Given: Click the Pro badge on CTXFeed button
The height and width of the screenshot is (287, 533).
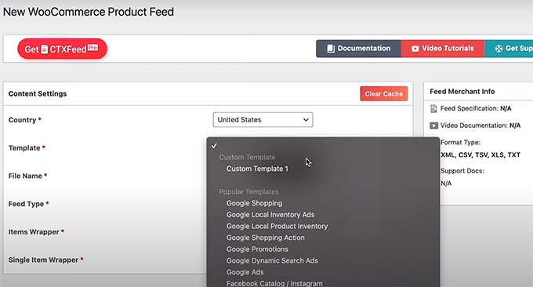Looking at the screenshot, I should coord(92,47).
